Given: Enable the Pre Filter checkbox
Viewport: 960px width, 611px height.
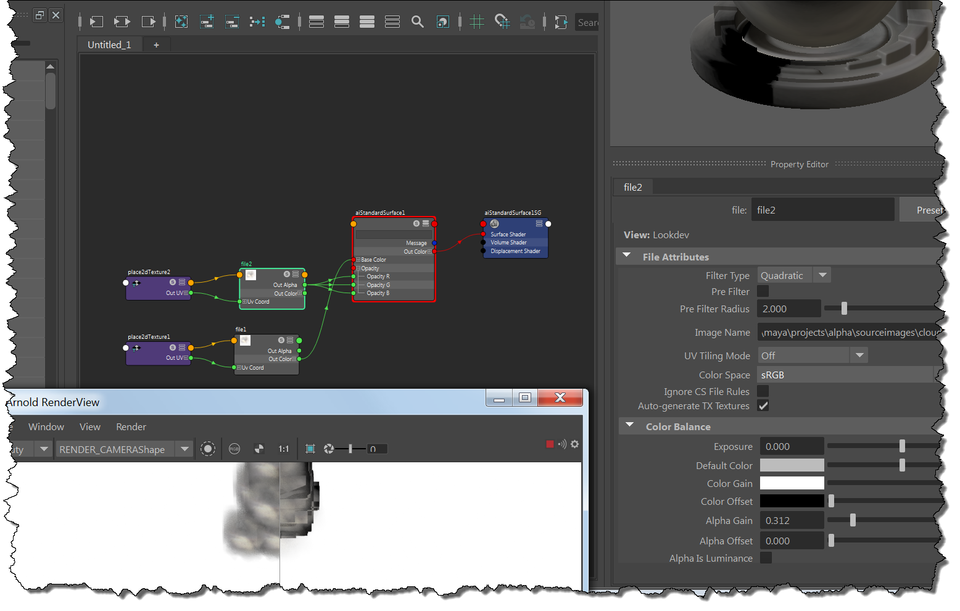Looking at the screenshot, I should click(763, 291).
